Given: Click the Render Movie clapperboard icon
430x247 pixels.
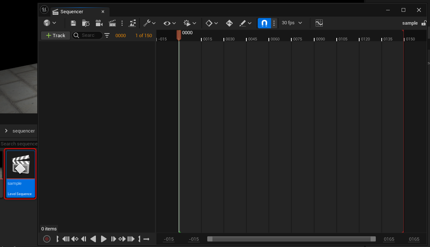Looking at the screenshot, I should (112, 23).
